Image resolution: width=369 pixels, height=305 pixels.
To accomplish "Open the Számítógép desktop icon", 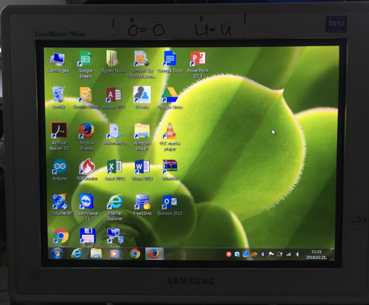I will (x=58, y=62).
